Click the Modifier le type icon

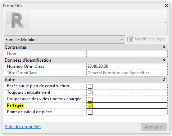pos(130,39)
